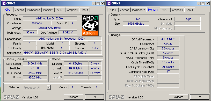Minimize the right CPU-Z window
Screen dimensions: 211x101
(x=199, y=4)
